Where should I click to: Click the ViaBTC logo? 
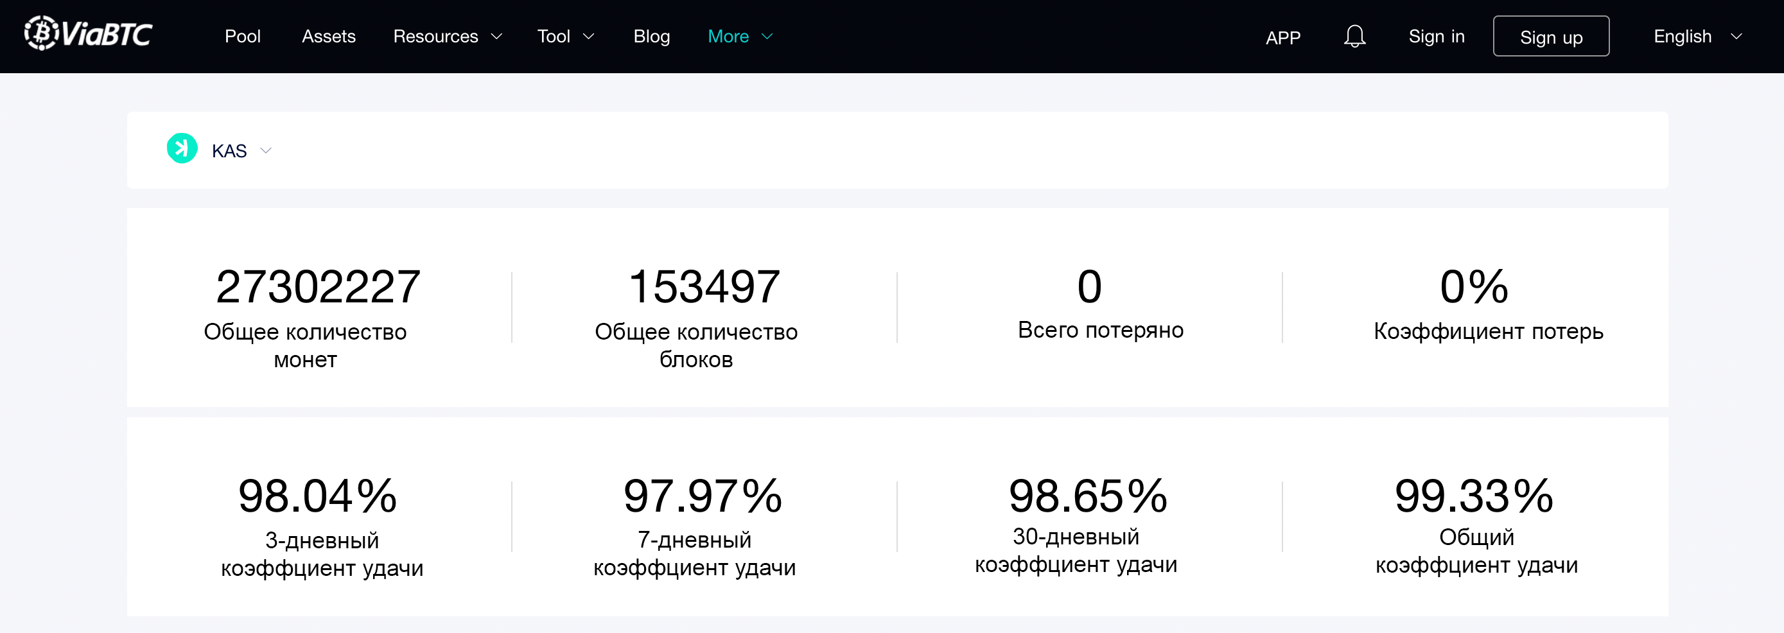pyautogui.click(x=88, y=33)
